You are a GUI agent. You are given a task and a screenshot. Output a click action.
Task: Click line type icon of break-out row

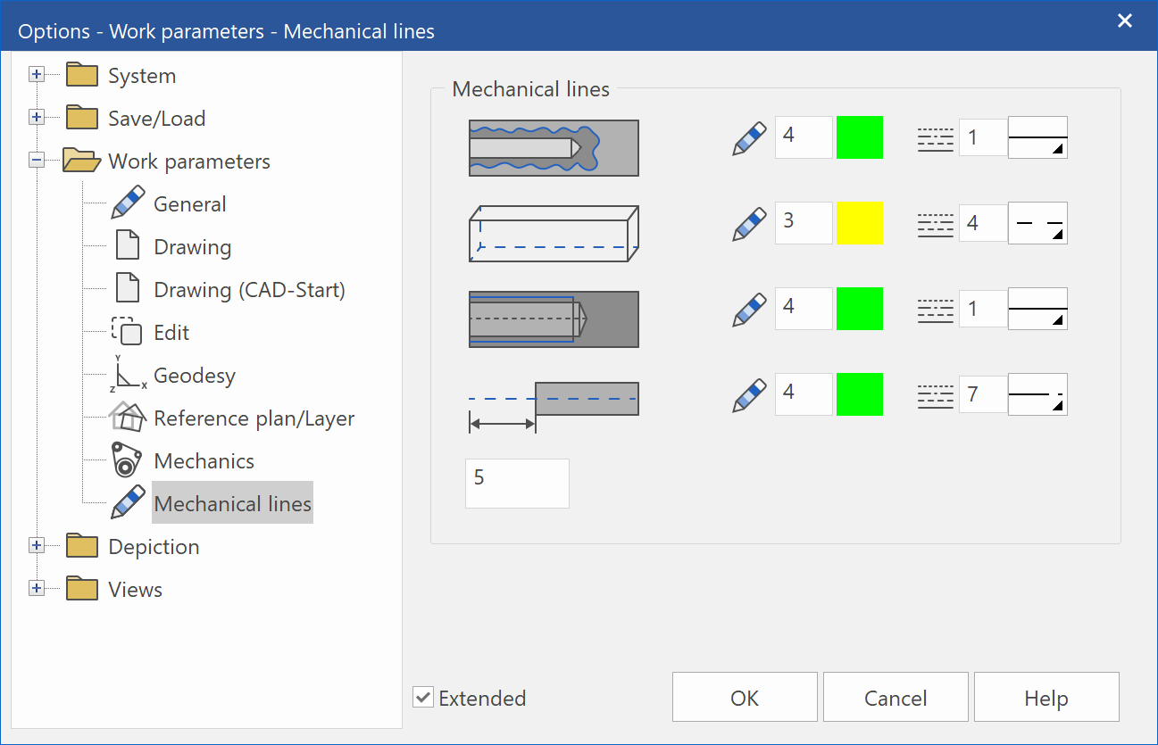(x=936, y=138)
